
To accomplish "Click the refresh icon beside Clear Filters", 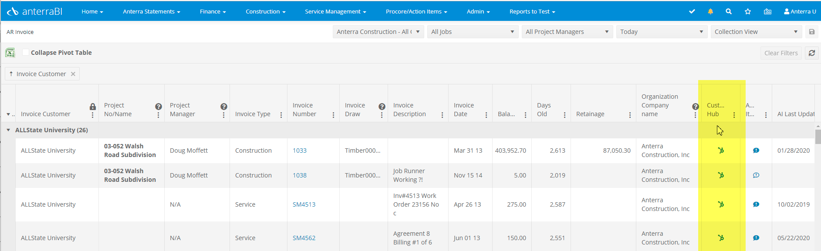I will coord(812,53).
